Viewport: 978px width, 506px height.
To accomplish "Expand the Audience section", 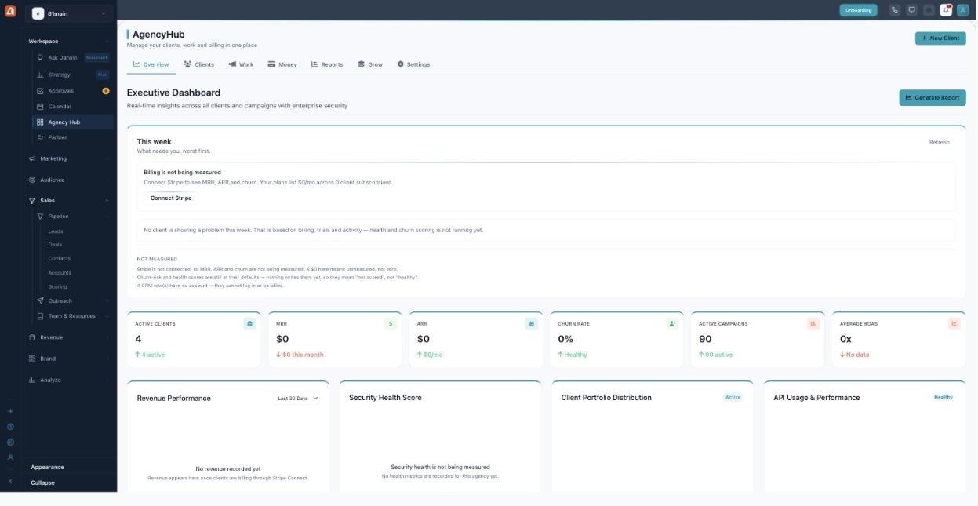I will 68,180.
